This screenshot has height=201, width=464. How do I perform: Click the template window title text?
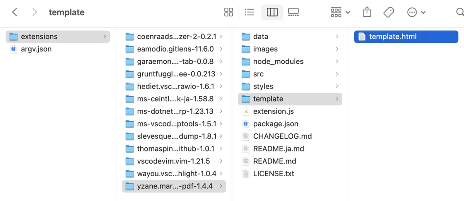[67, 12]
